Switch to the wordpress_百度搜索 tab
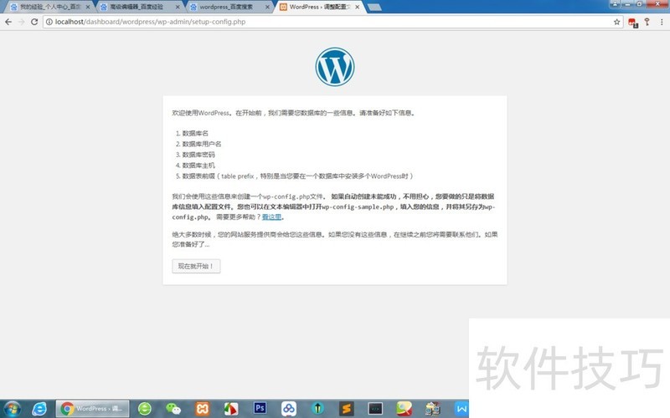Screen dimensions: 670x418 click(x=229, y=7)
